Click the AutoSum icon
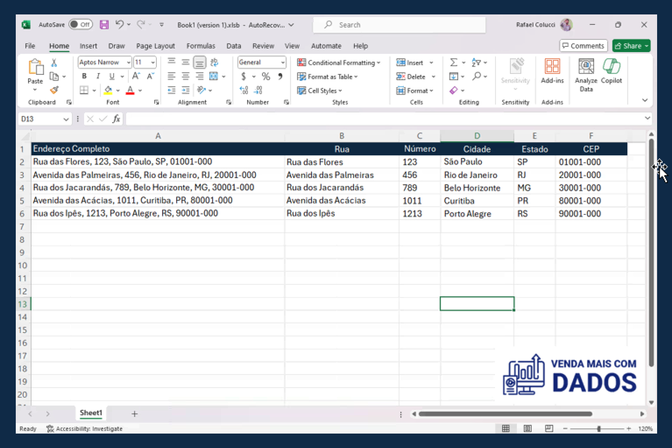Image resolution: width=672 pixels, height=448 pixels. (454, 62)
